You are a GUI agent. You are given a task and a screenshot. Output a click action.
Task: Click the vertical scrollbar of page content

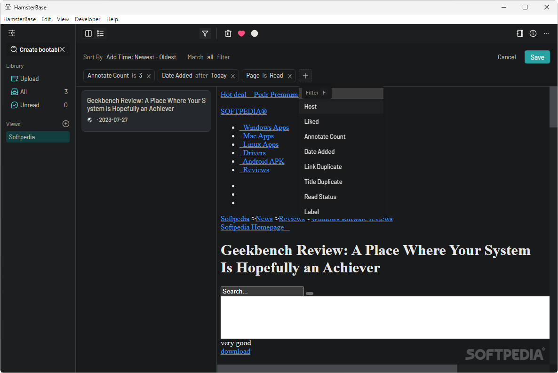[x=553, y=107]
